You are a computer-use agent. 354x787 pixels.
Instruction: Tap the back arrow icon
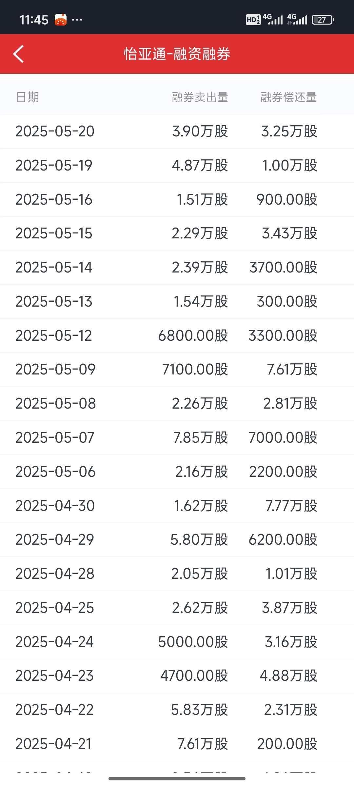18,54
